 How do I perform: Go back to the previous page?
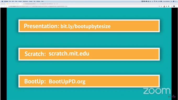coord(2,6)
